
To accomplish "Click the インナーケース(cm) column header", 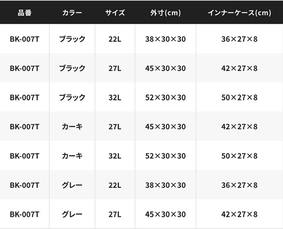I will pyautogui.click(x=239, y=12).
